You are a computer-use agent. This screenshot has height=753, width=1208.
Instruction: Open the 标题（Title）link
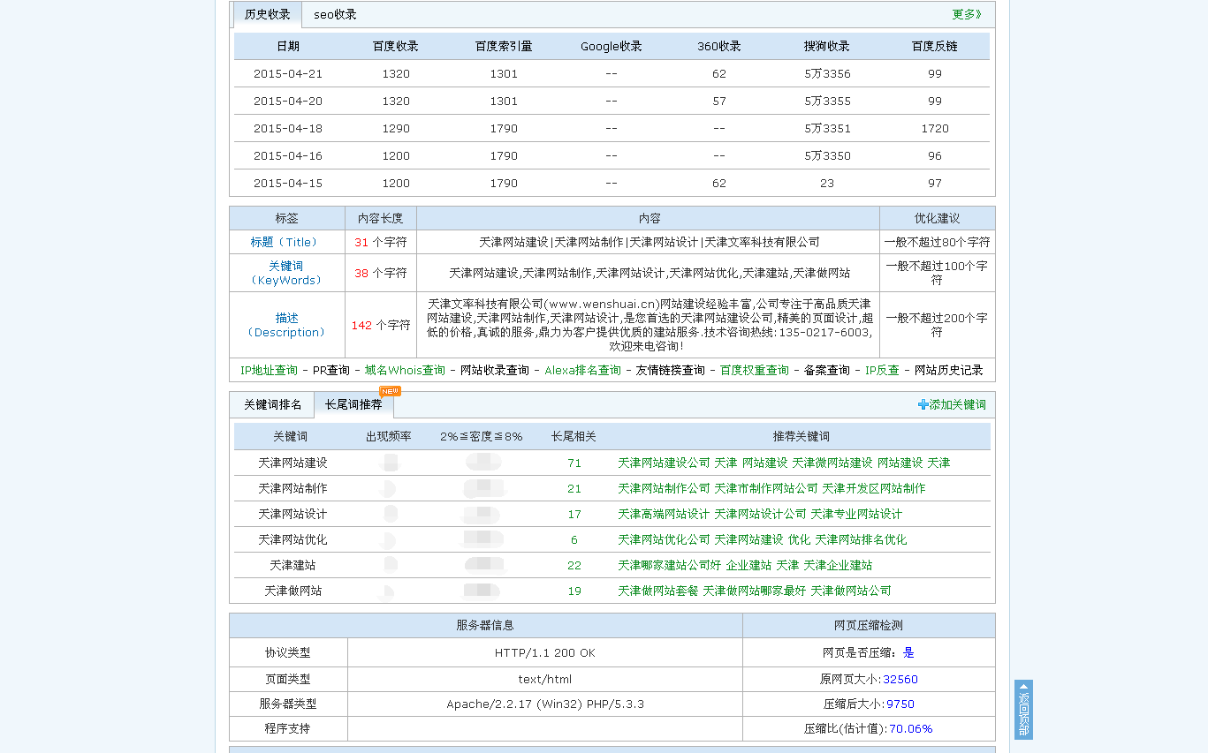(x=286, y=242)
